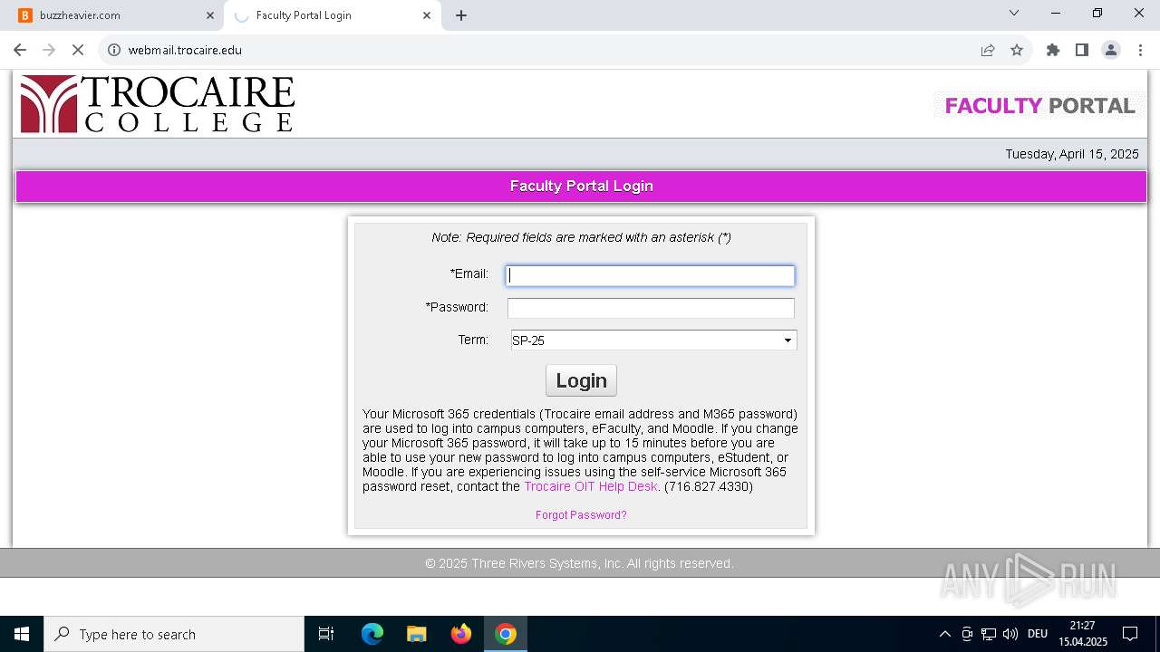Image resolution: width=1160 pixels, height=652 pixels.
Task: Switch the DEU keyboard language indicator
Action: [x=1038, y=634]
